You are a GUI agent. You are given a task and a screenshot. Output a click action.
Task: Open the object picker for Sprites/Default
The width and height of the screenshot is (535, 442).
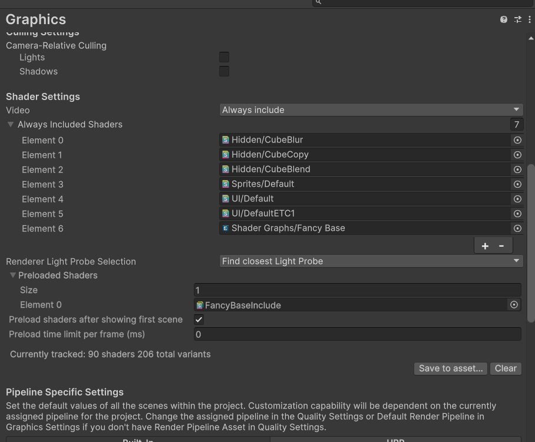(517, 184)
